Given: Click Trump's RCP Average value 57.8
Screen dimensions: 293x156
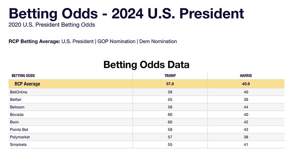Looking at the screenshot, I should [170, 84].
